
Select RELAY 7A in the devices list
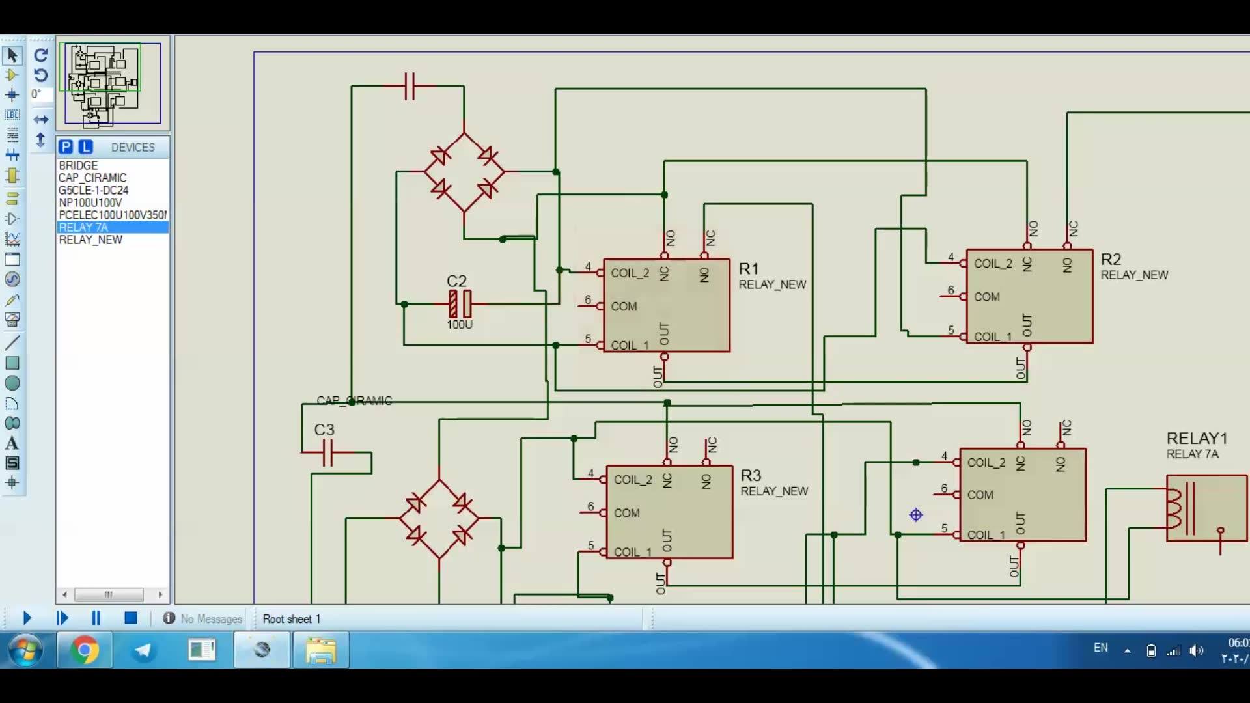(113, 227)
